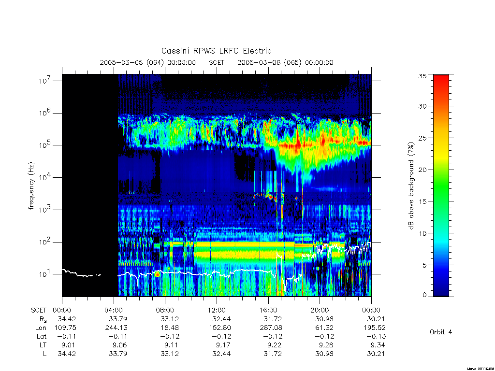Click the Lon value '109.75'
The image size is (495, 371).
coord(65,328)
